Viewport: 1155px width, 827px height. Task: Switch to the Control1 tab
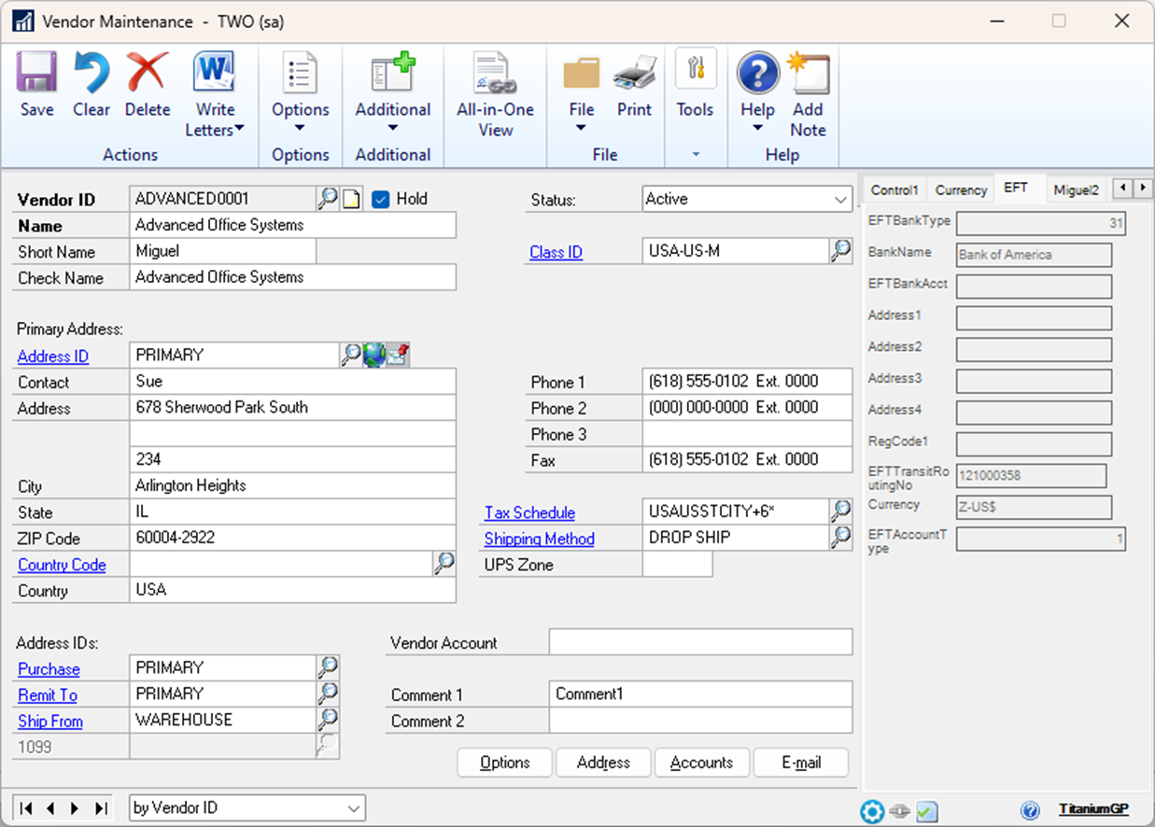(894, 189)
